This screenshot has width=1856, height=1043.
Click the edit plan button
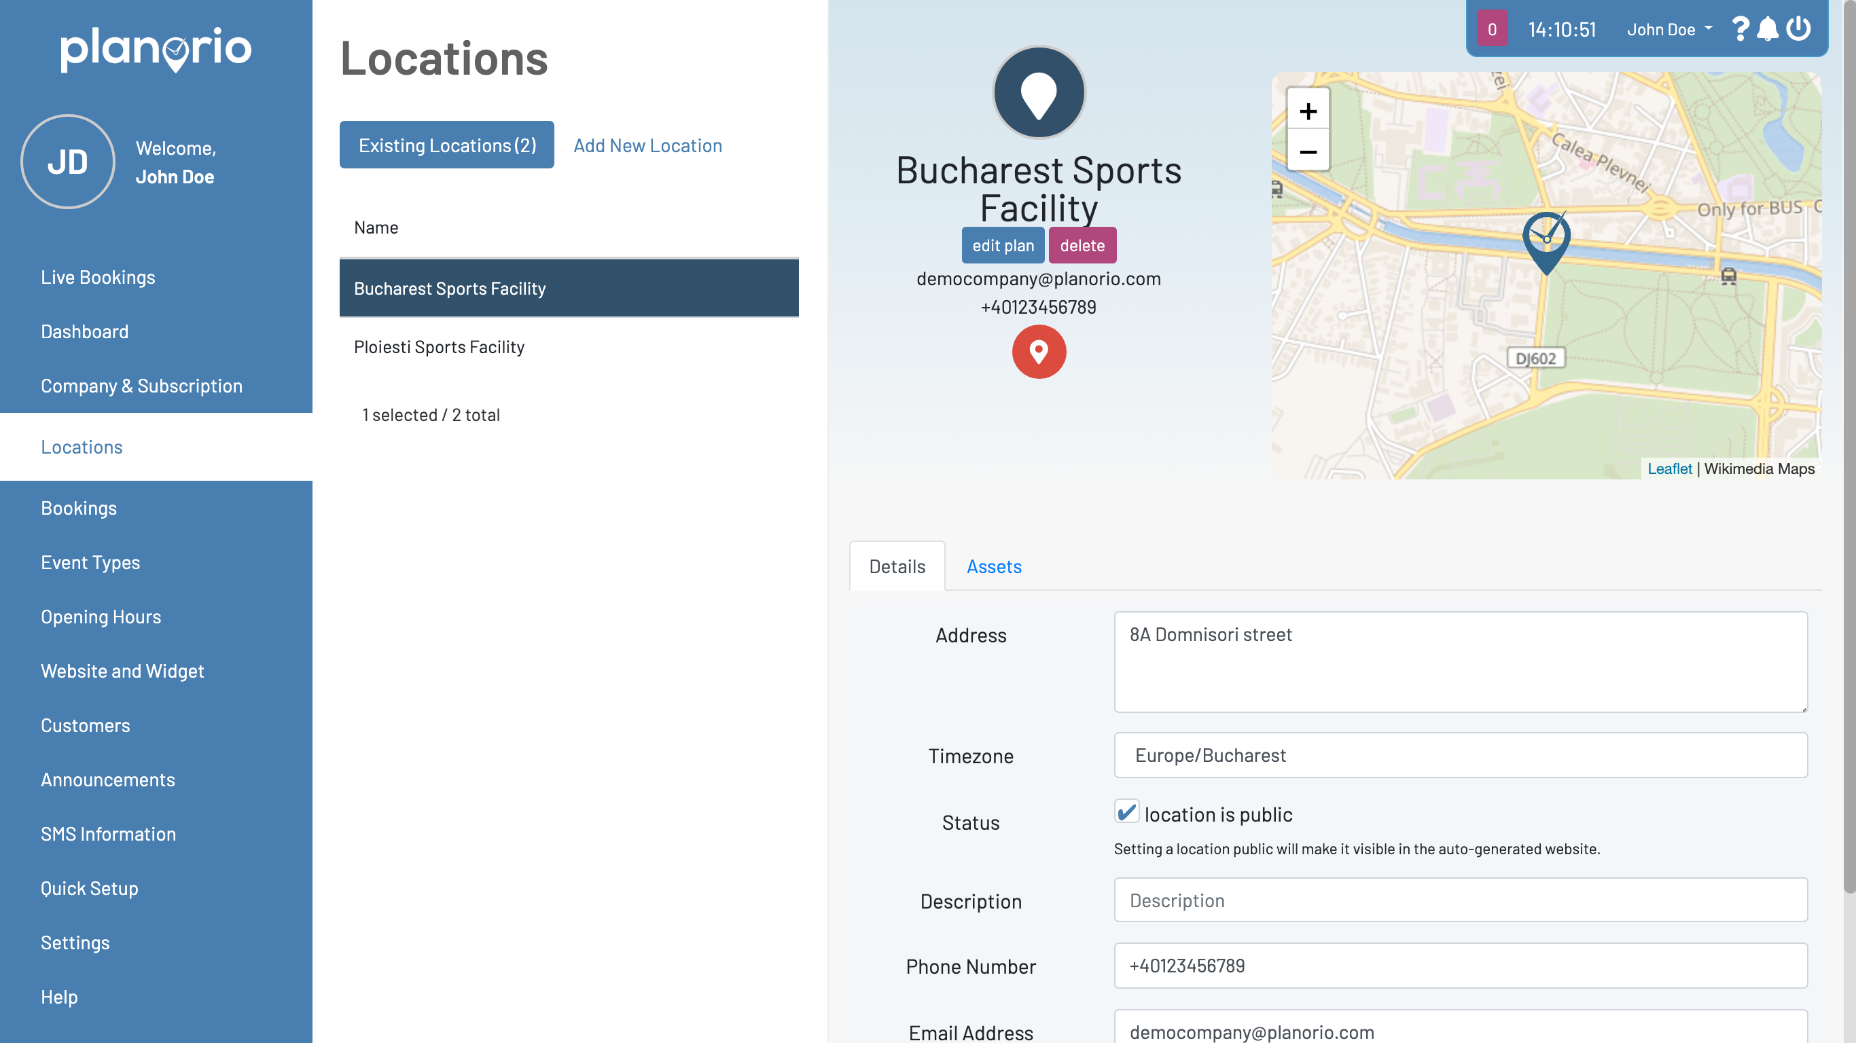1002,246
